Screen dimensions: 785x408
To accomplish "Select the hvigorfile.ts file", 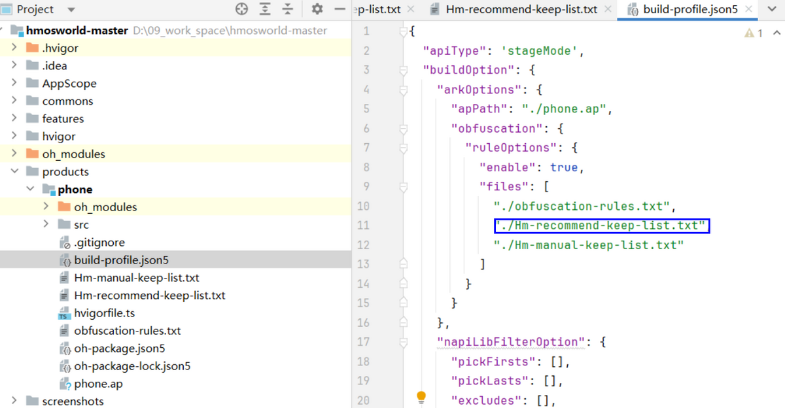I will click(x=104, y=313).
